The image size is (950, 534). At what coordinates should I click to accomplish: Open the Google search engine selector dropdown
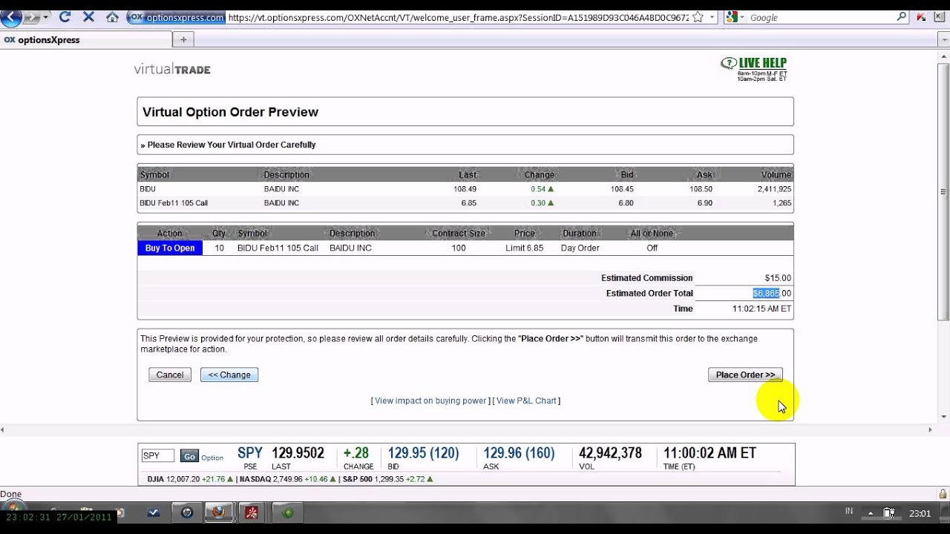click(x=736, y=17)
